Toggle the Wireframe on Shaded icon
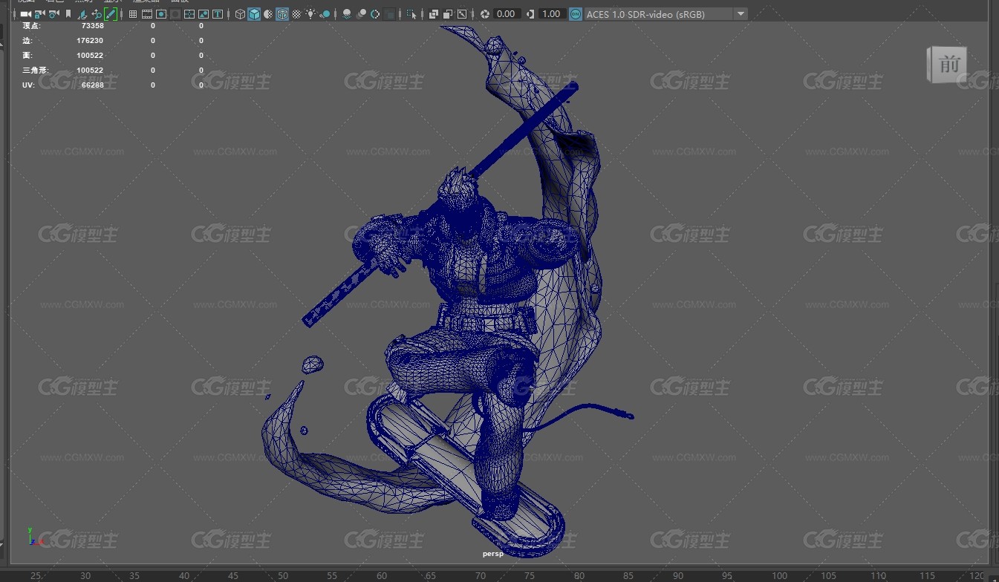The height and width of the screenshot is (582, 999). pyautogui.click(x=282, y=14)
